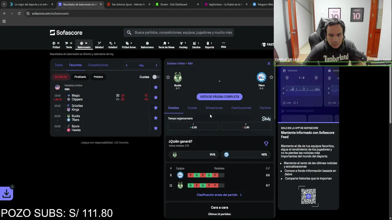Click the NBA breadcrumb link
392x220 pixels.
[190, 64]
